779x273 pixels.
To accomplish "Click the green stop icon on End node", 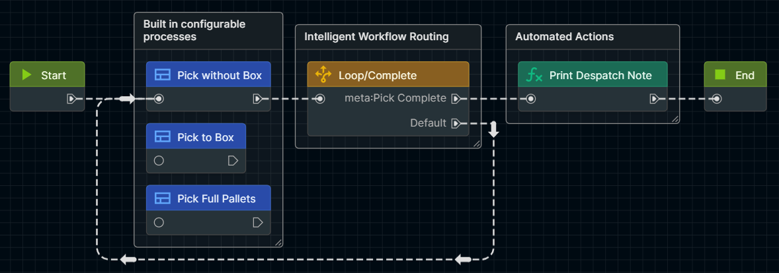I will point(720,75).
